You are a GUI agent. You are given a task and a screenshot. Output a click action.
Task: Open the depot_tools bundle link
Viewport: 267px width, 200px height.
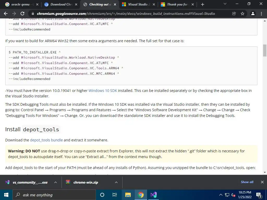[x=46, y=140]
